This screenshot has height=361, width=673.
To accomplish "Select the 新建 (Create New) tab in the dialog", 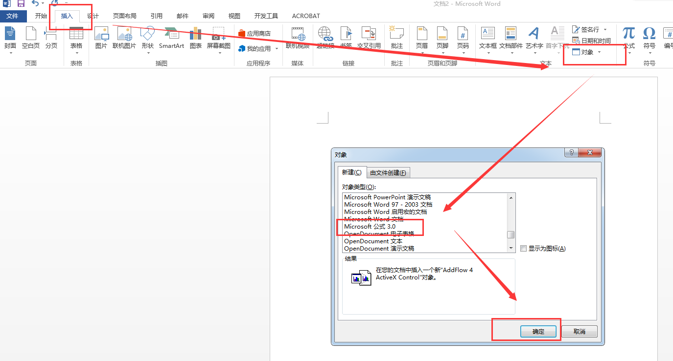I will pyautogui.click(x=352, y=172).
